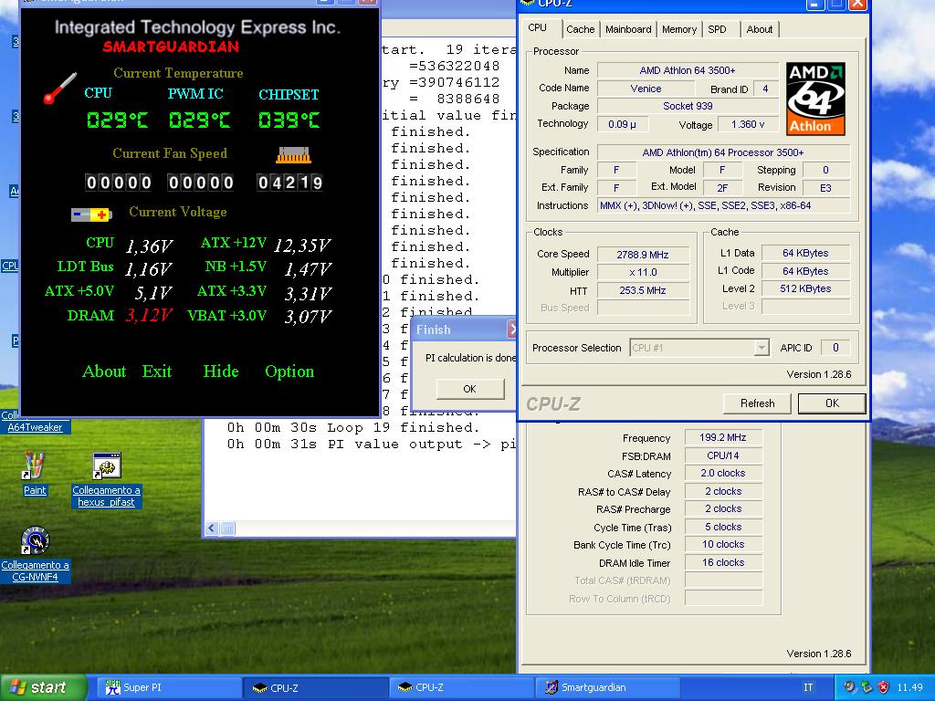Click the Cycle Time (Tras) 5 clocks value
The height and width of the screenshot is (701, 935).
(x=723, y=527)
